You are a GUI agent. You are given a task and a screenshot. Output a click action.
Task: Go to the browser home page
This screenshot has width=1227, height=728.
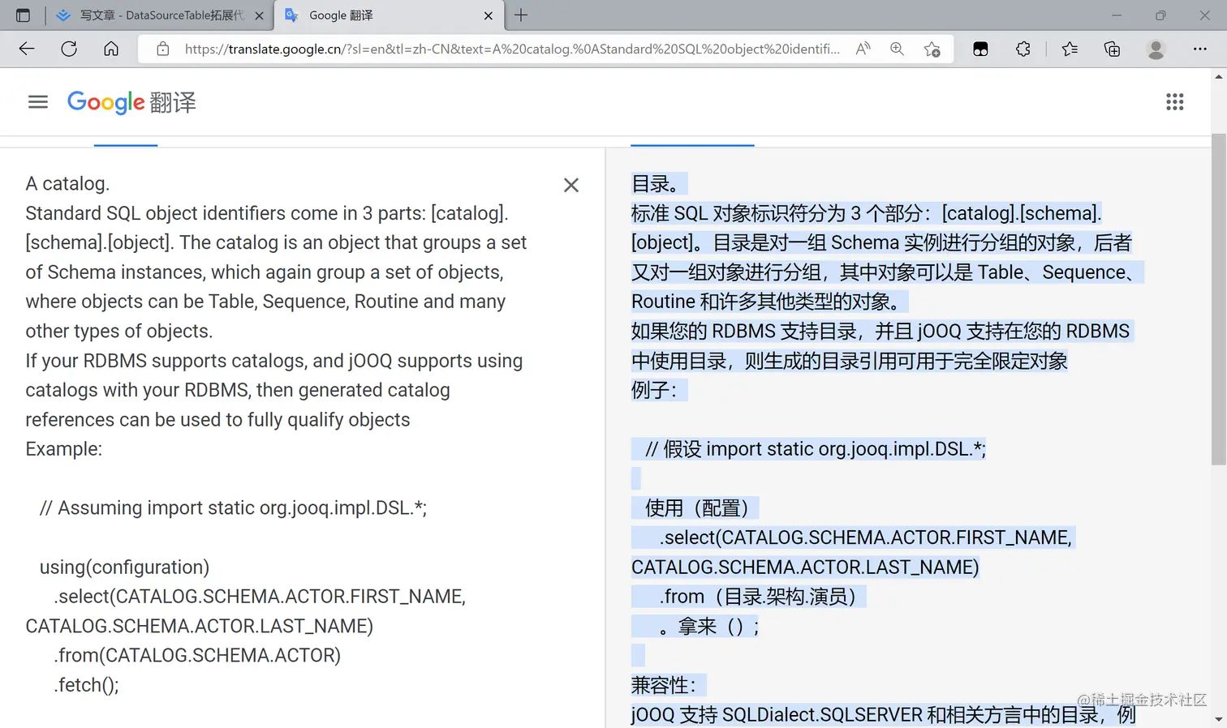pyautogui.click(x=111, y=49)
